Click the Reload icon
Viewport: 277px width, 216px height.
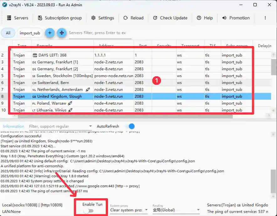[126, 18]
